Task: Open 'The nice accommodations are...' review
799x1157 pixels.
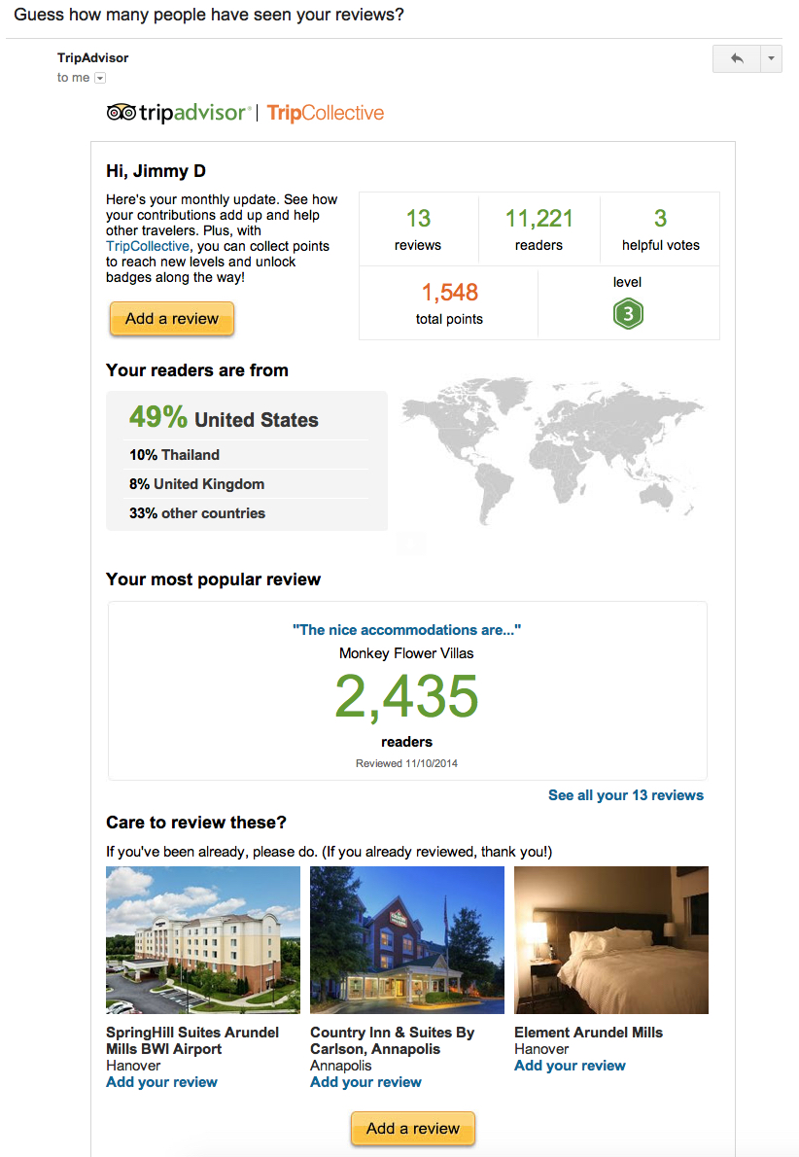Action: pyautogui.click(x=406, y=630)
